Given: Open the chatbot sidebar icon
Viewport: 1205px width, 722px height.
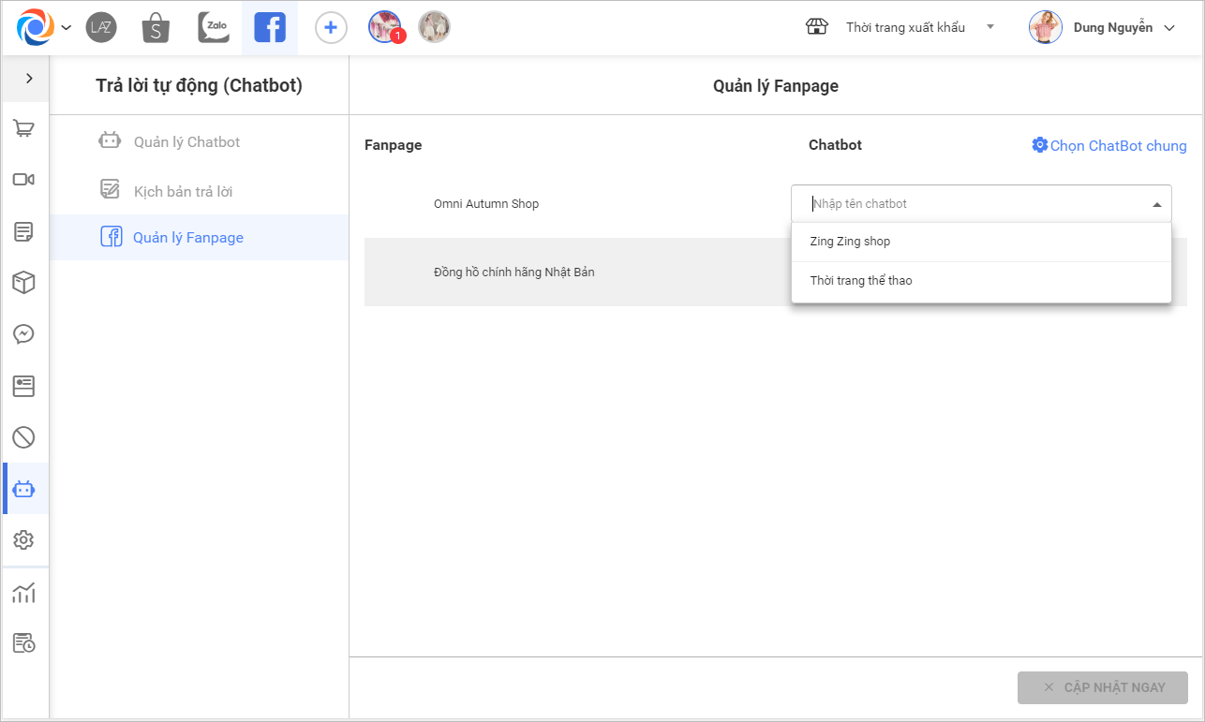Looking at the screenshot, I should [x=24, y=489].
